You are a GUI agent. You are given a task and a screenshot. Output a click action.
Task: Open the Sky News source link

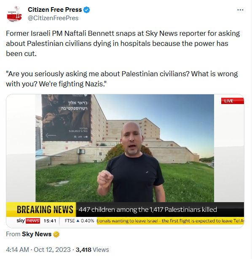pos(37,234)
